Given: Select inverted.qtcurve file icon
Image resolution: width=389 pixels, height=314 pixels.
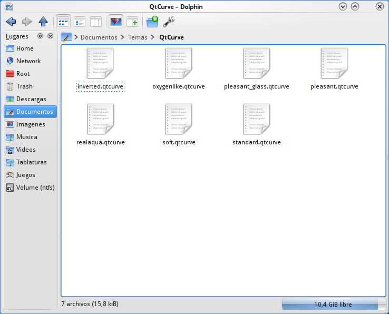Looking at the screenshot, I should pos(100,63).
